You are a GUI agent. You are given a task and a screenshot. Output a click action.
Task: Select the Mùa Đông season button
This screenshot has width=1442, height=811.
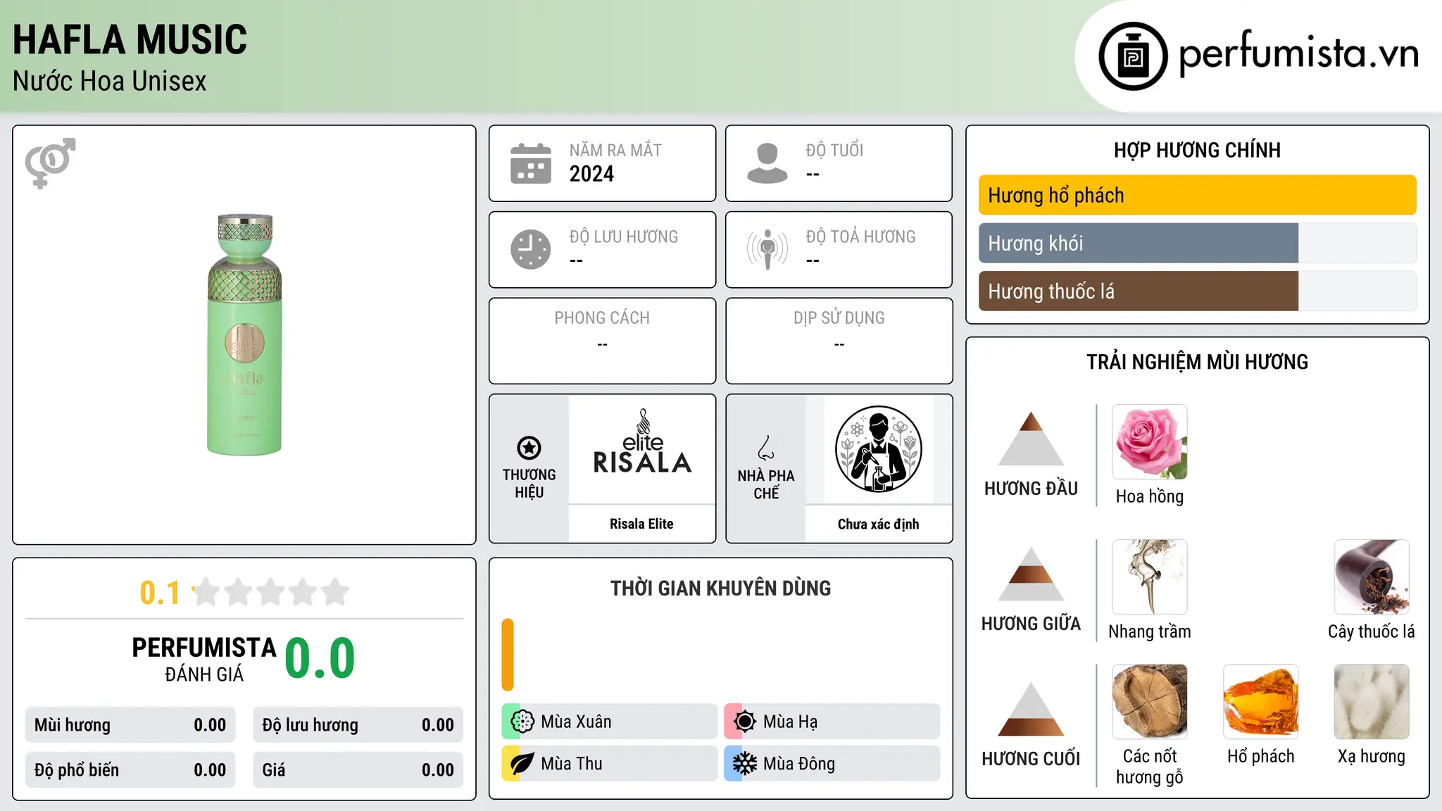[x=832, y=764]
